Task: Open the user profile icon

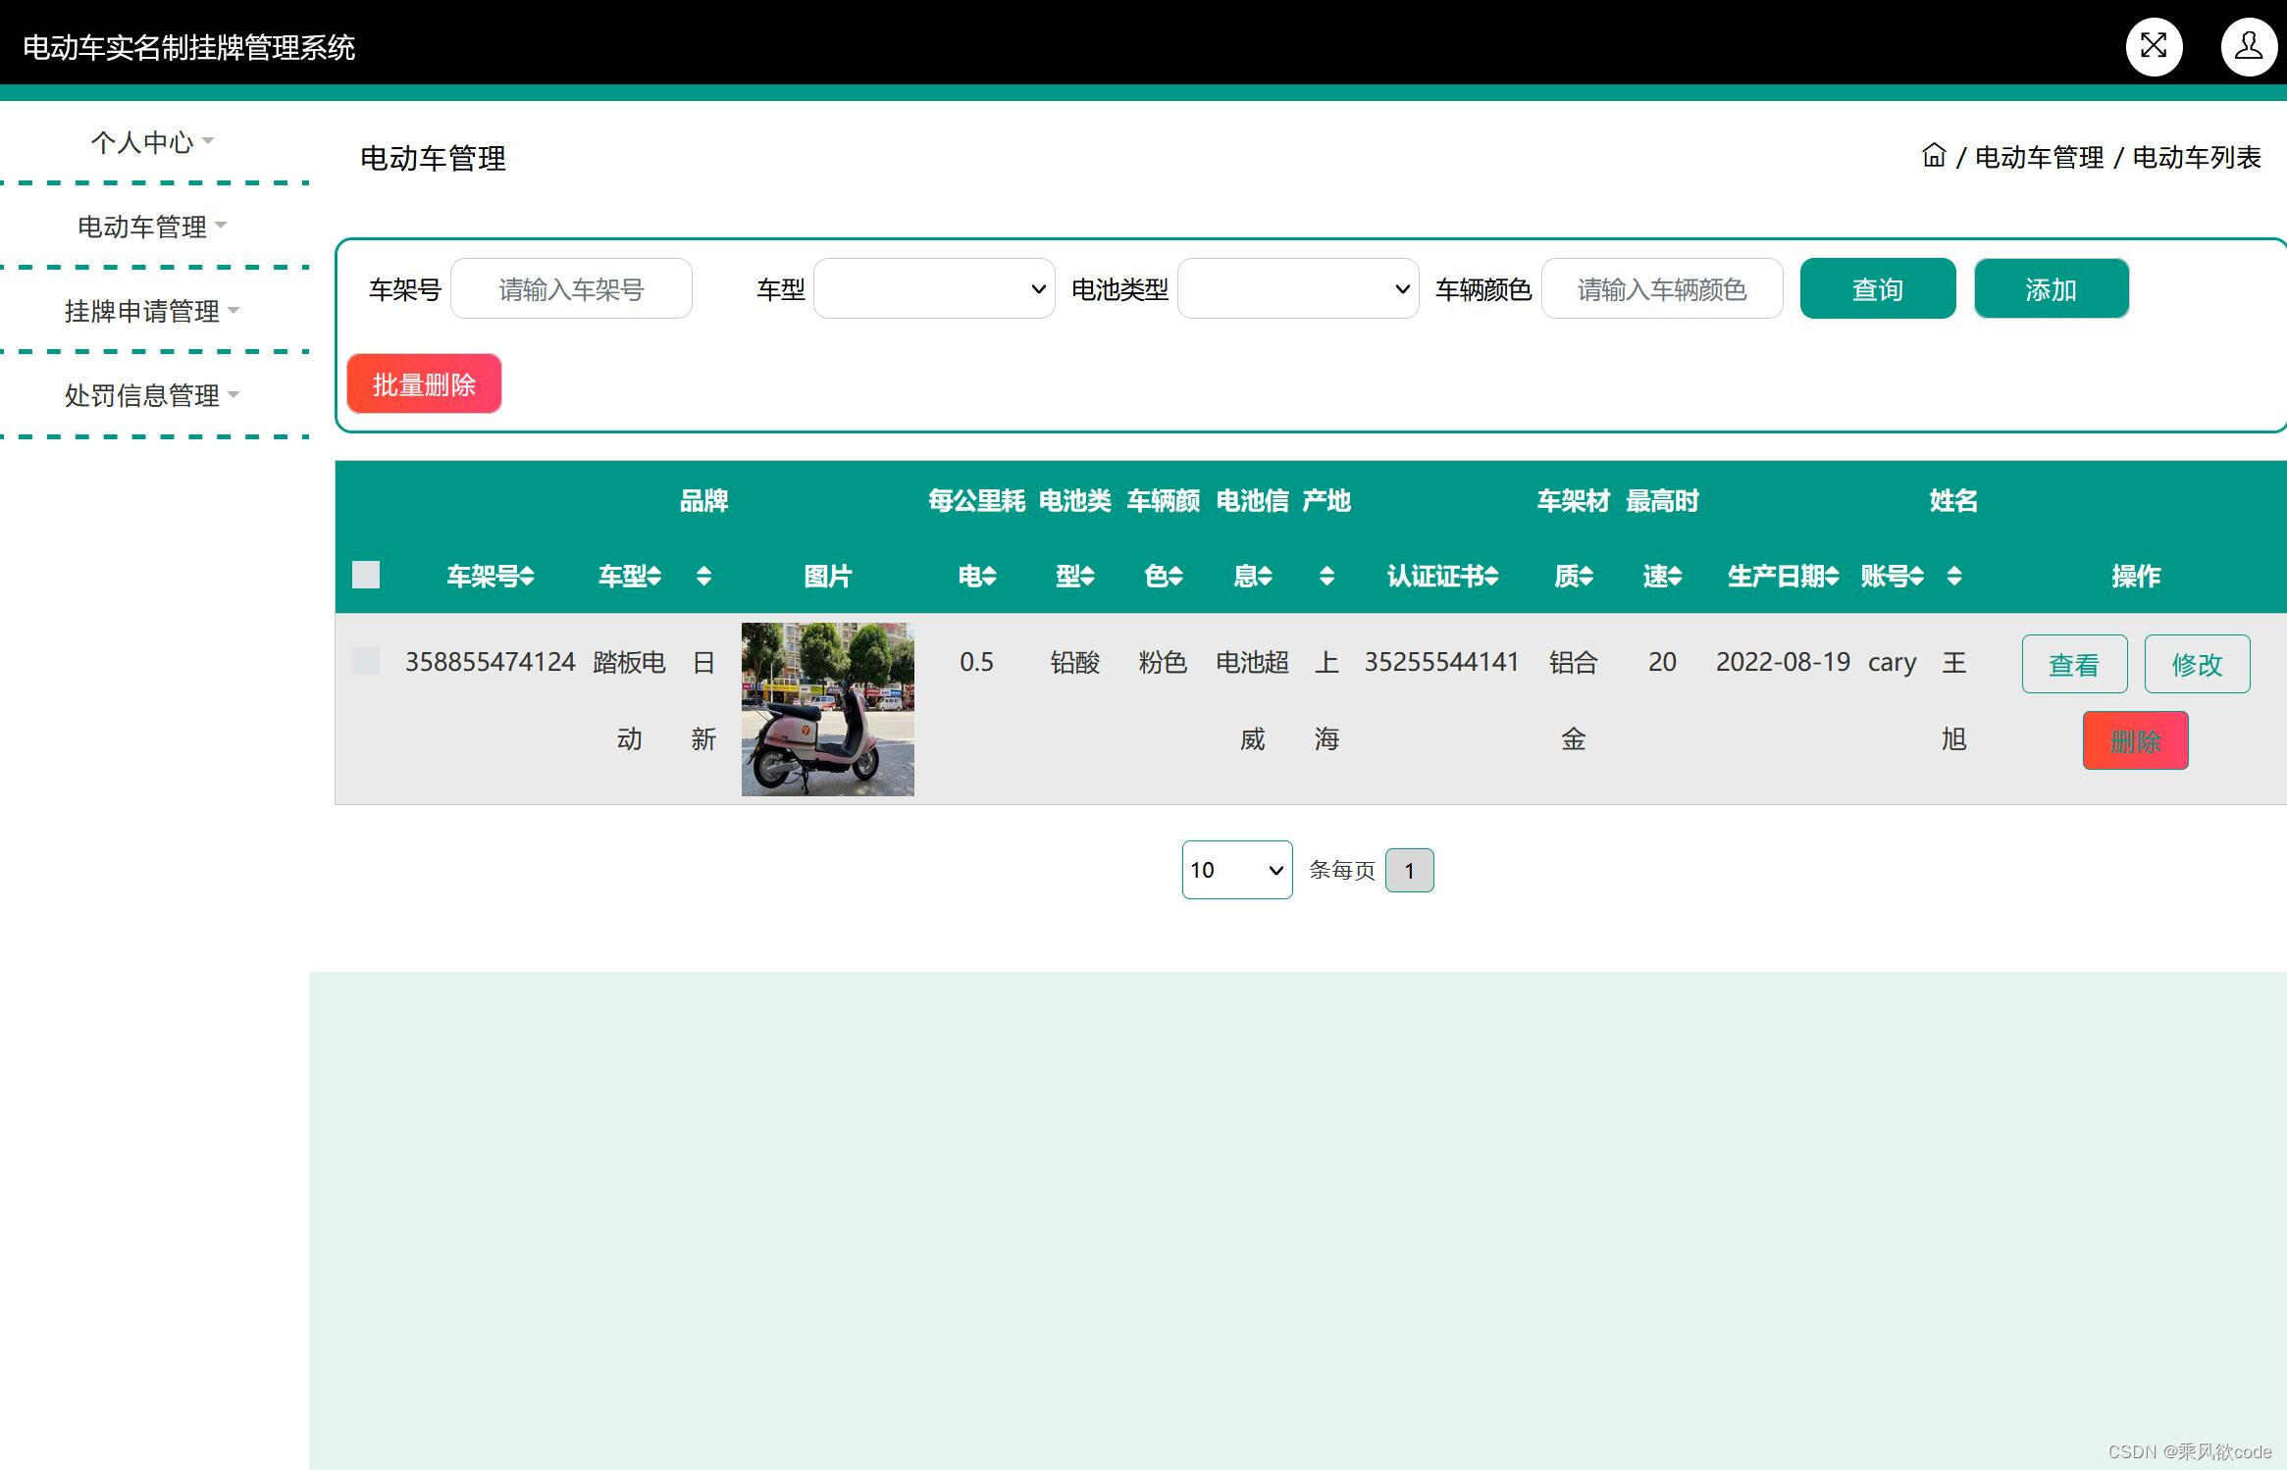Action: (x=2248, y=45)
